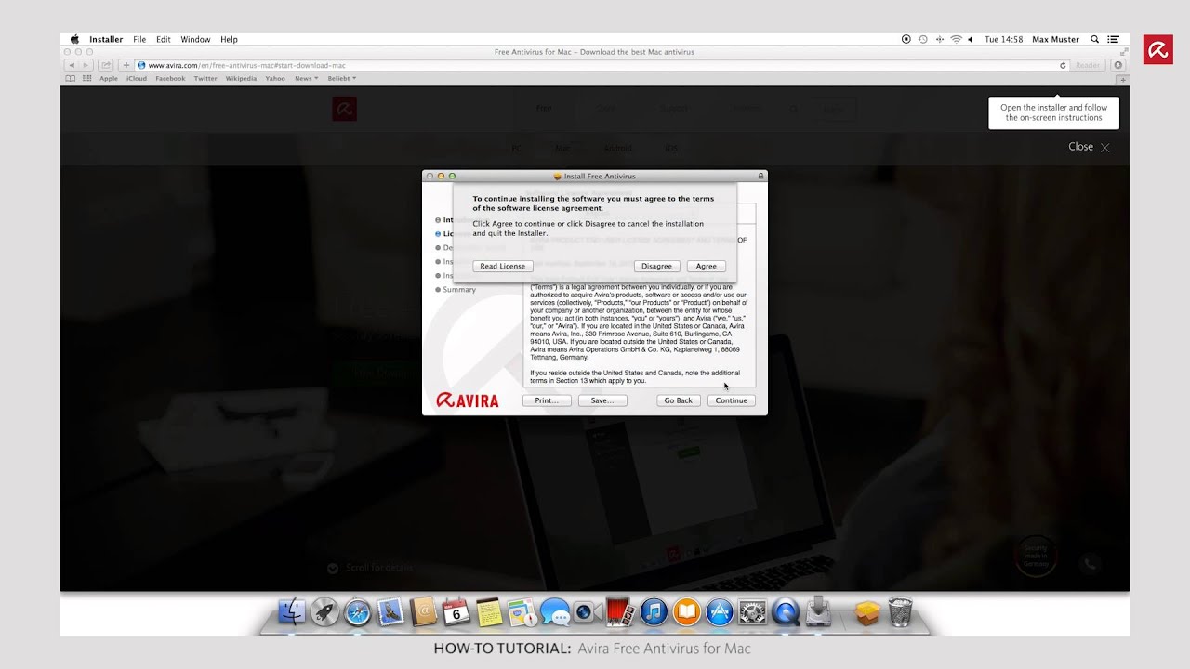Click the Installer package box in Dock
The height and width of the screenshot is (669, 1190).
pyautogui.click(x=867, y=612)
